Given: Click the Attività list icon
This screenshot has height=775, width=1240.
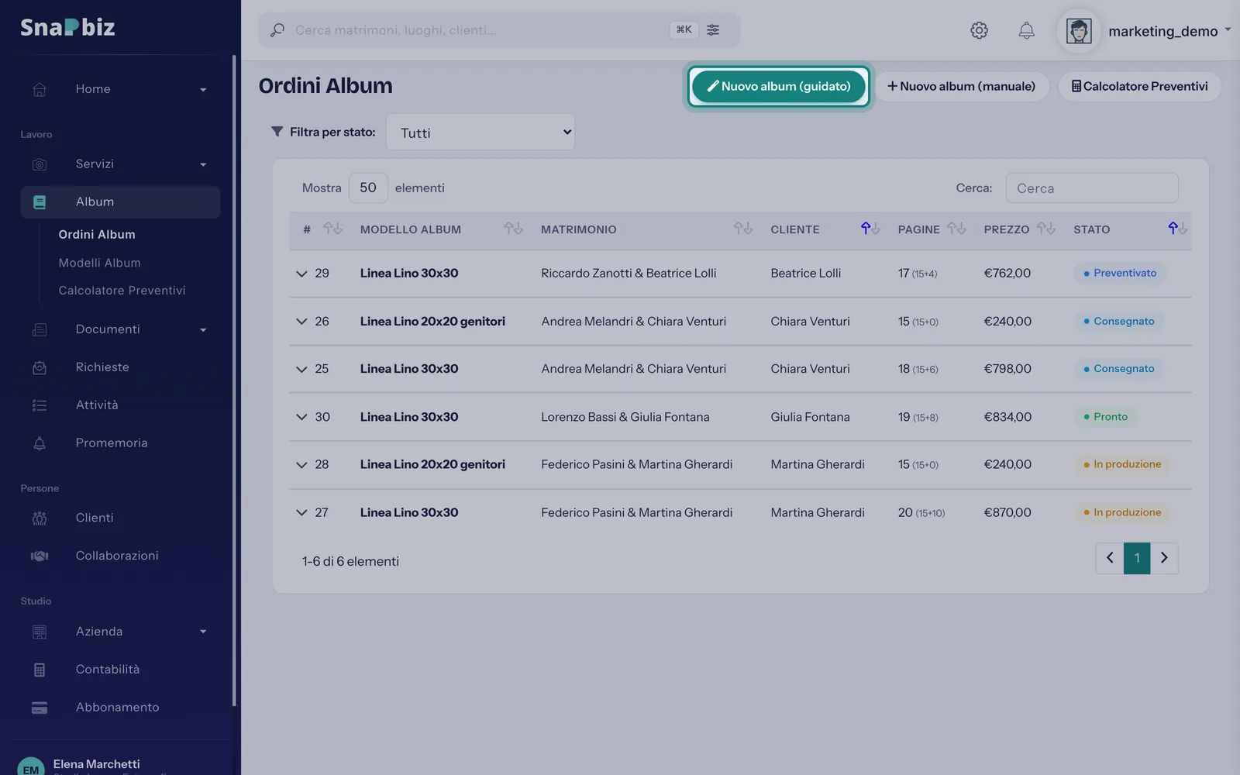Looking at the screenshot, I should pyautogui.click(x=40, y=405).
